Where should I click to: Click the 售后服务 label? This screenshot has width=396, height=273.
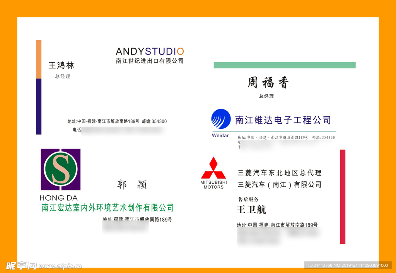(248, 200)
